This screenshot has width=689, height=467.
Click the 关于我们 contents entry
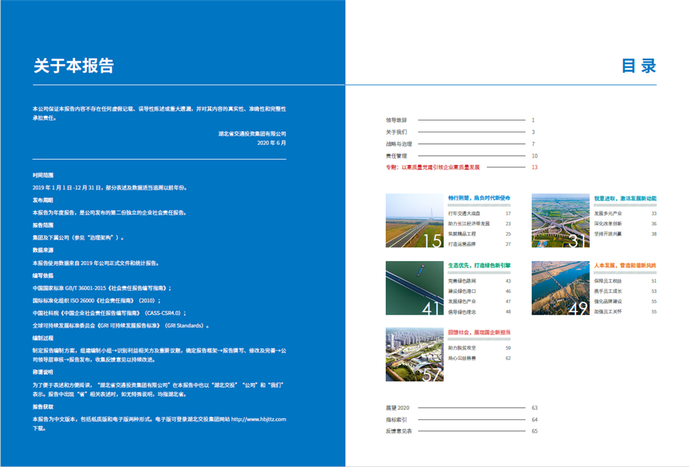coord(396,132)
